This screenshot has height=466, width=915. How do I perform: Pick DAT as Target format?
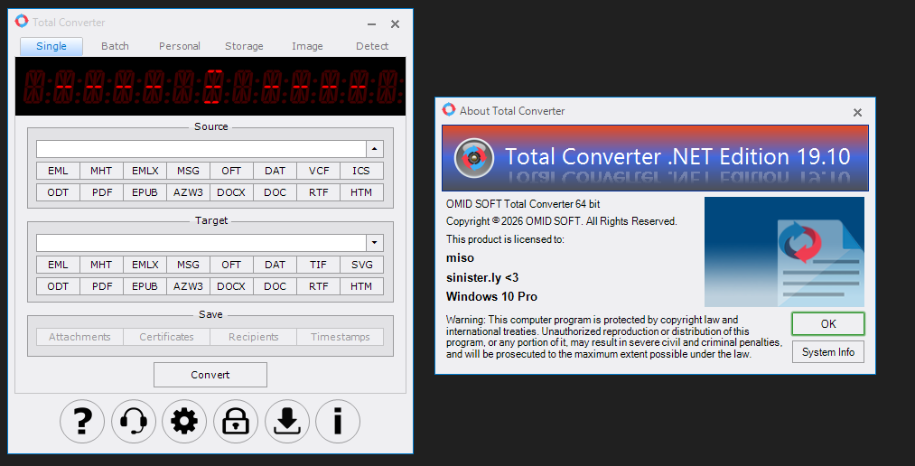pos(275,265)
